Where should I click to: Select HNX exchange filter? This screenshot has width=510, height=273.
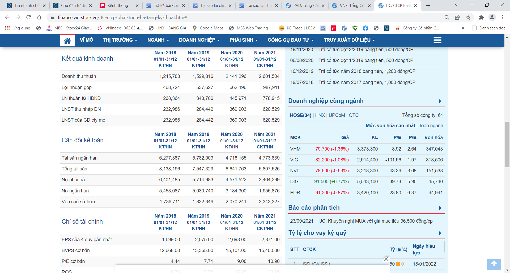pyautogui.click(x=320, y=115)
